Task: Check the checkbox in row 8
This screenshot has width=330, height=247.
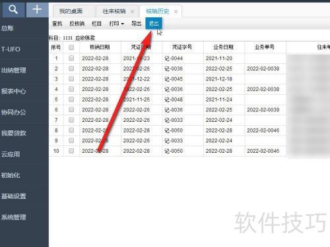Action: pyautogui.click(x=71, y=130)
